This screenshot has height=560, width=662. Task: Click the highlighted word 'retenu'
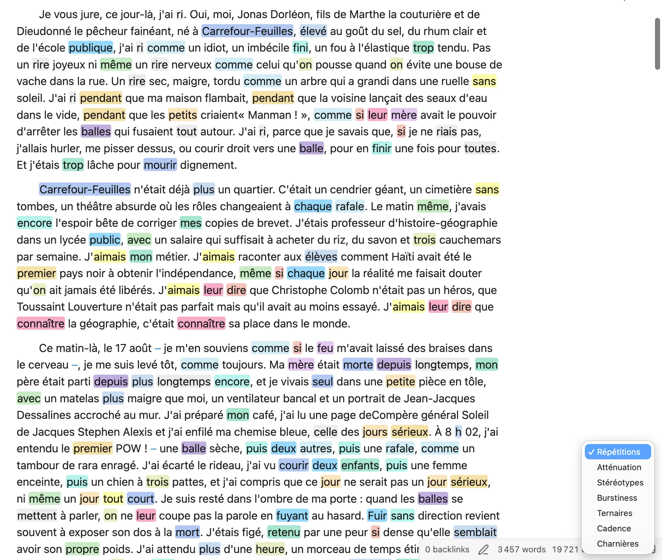[284, 532]
